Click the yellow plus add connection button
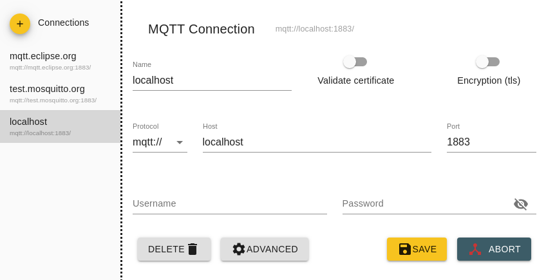Screen dimensions: 546x280 point(20,24)
